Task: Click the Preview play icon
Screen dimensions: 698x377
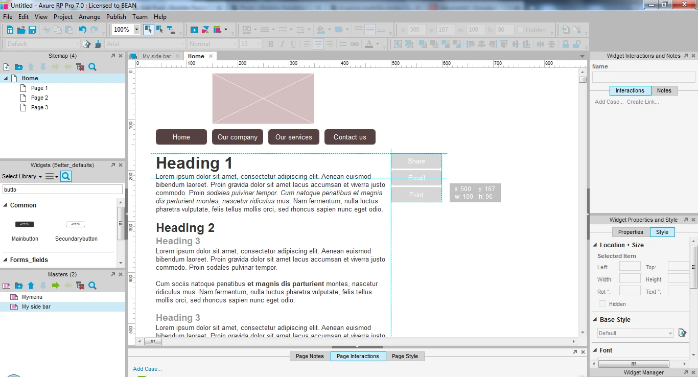Action: click(194, 30)
